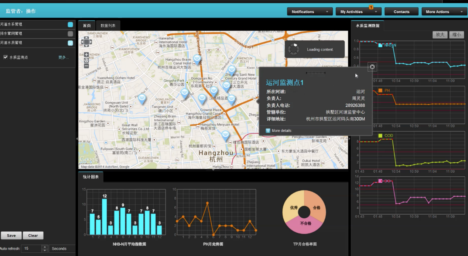Select the water marker near Gongyuan Unit North Gate

point(142,98)
